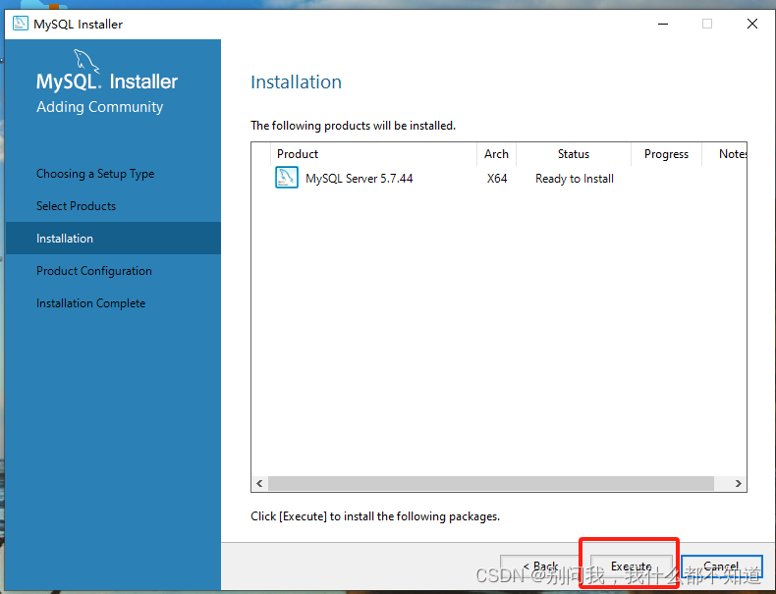The height and width of the screenshot is (594, 776).
Task: Click the 'Click [Execute] to install' instruction text
Action: tap(375, 516)
